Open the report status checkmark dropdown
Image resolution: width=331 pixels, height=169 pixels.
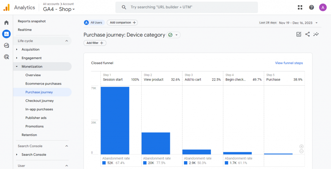click(174, 35)
